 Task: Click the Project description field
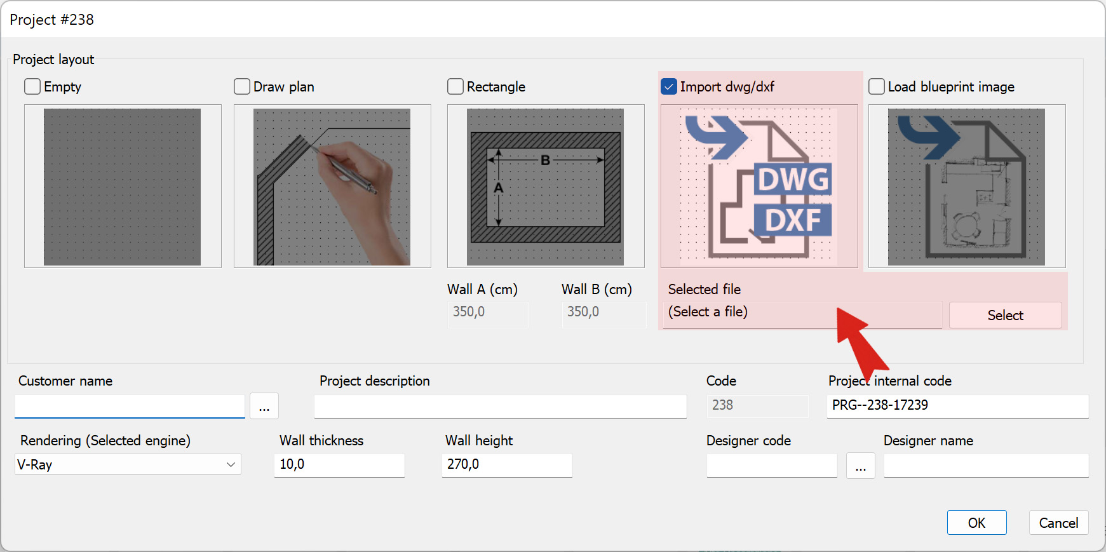pyautogui.click(x=501, y=406)
